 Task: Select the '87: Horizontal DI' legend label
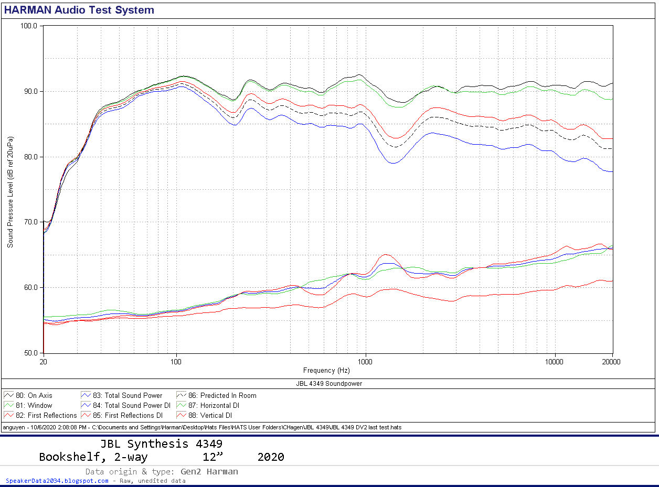point(215,405)
